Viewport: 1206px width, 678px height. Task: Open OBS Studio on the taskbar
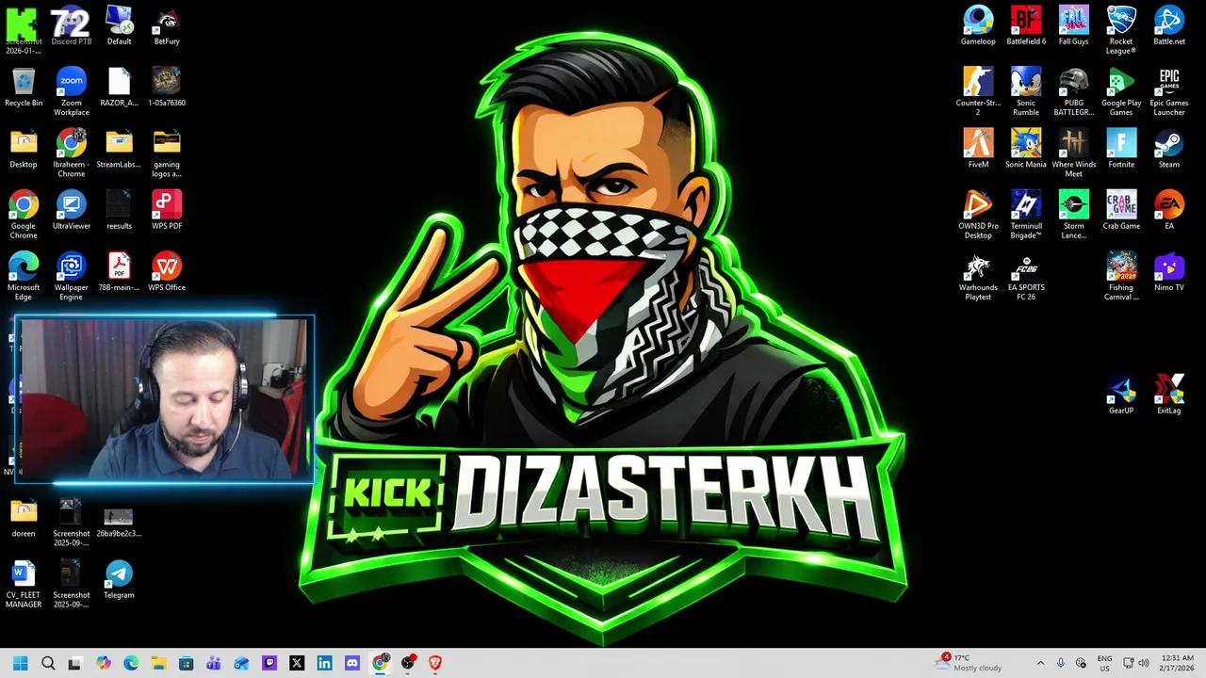(408, 663)
